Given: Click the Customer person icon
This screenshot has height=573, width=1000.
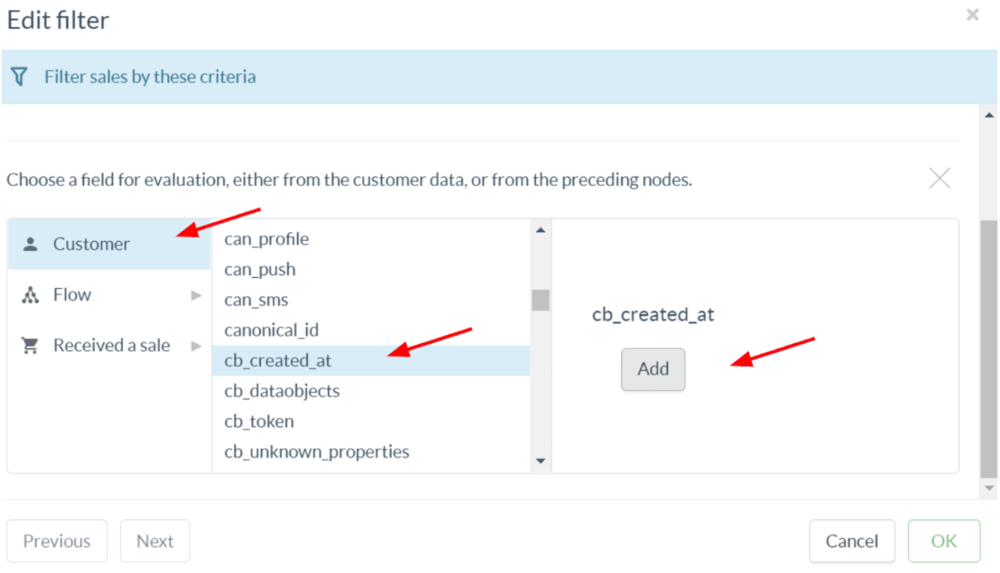Looking at the screenshot, I should (x=30, y=244).
